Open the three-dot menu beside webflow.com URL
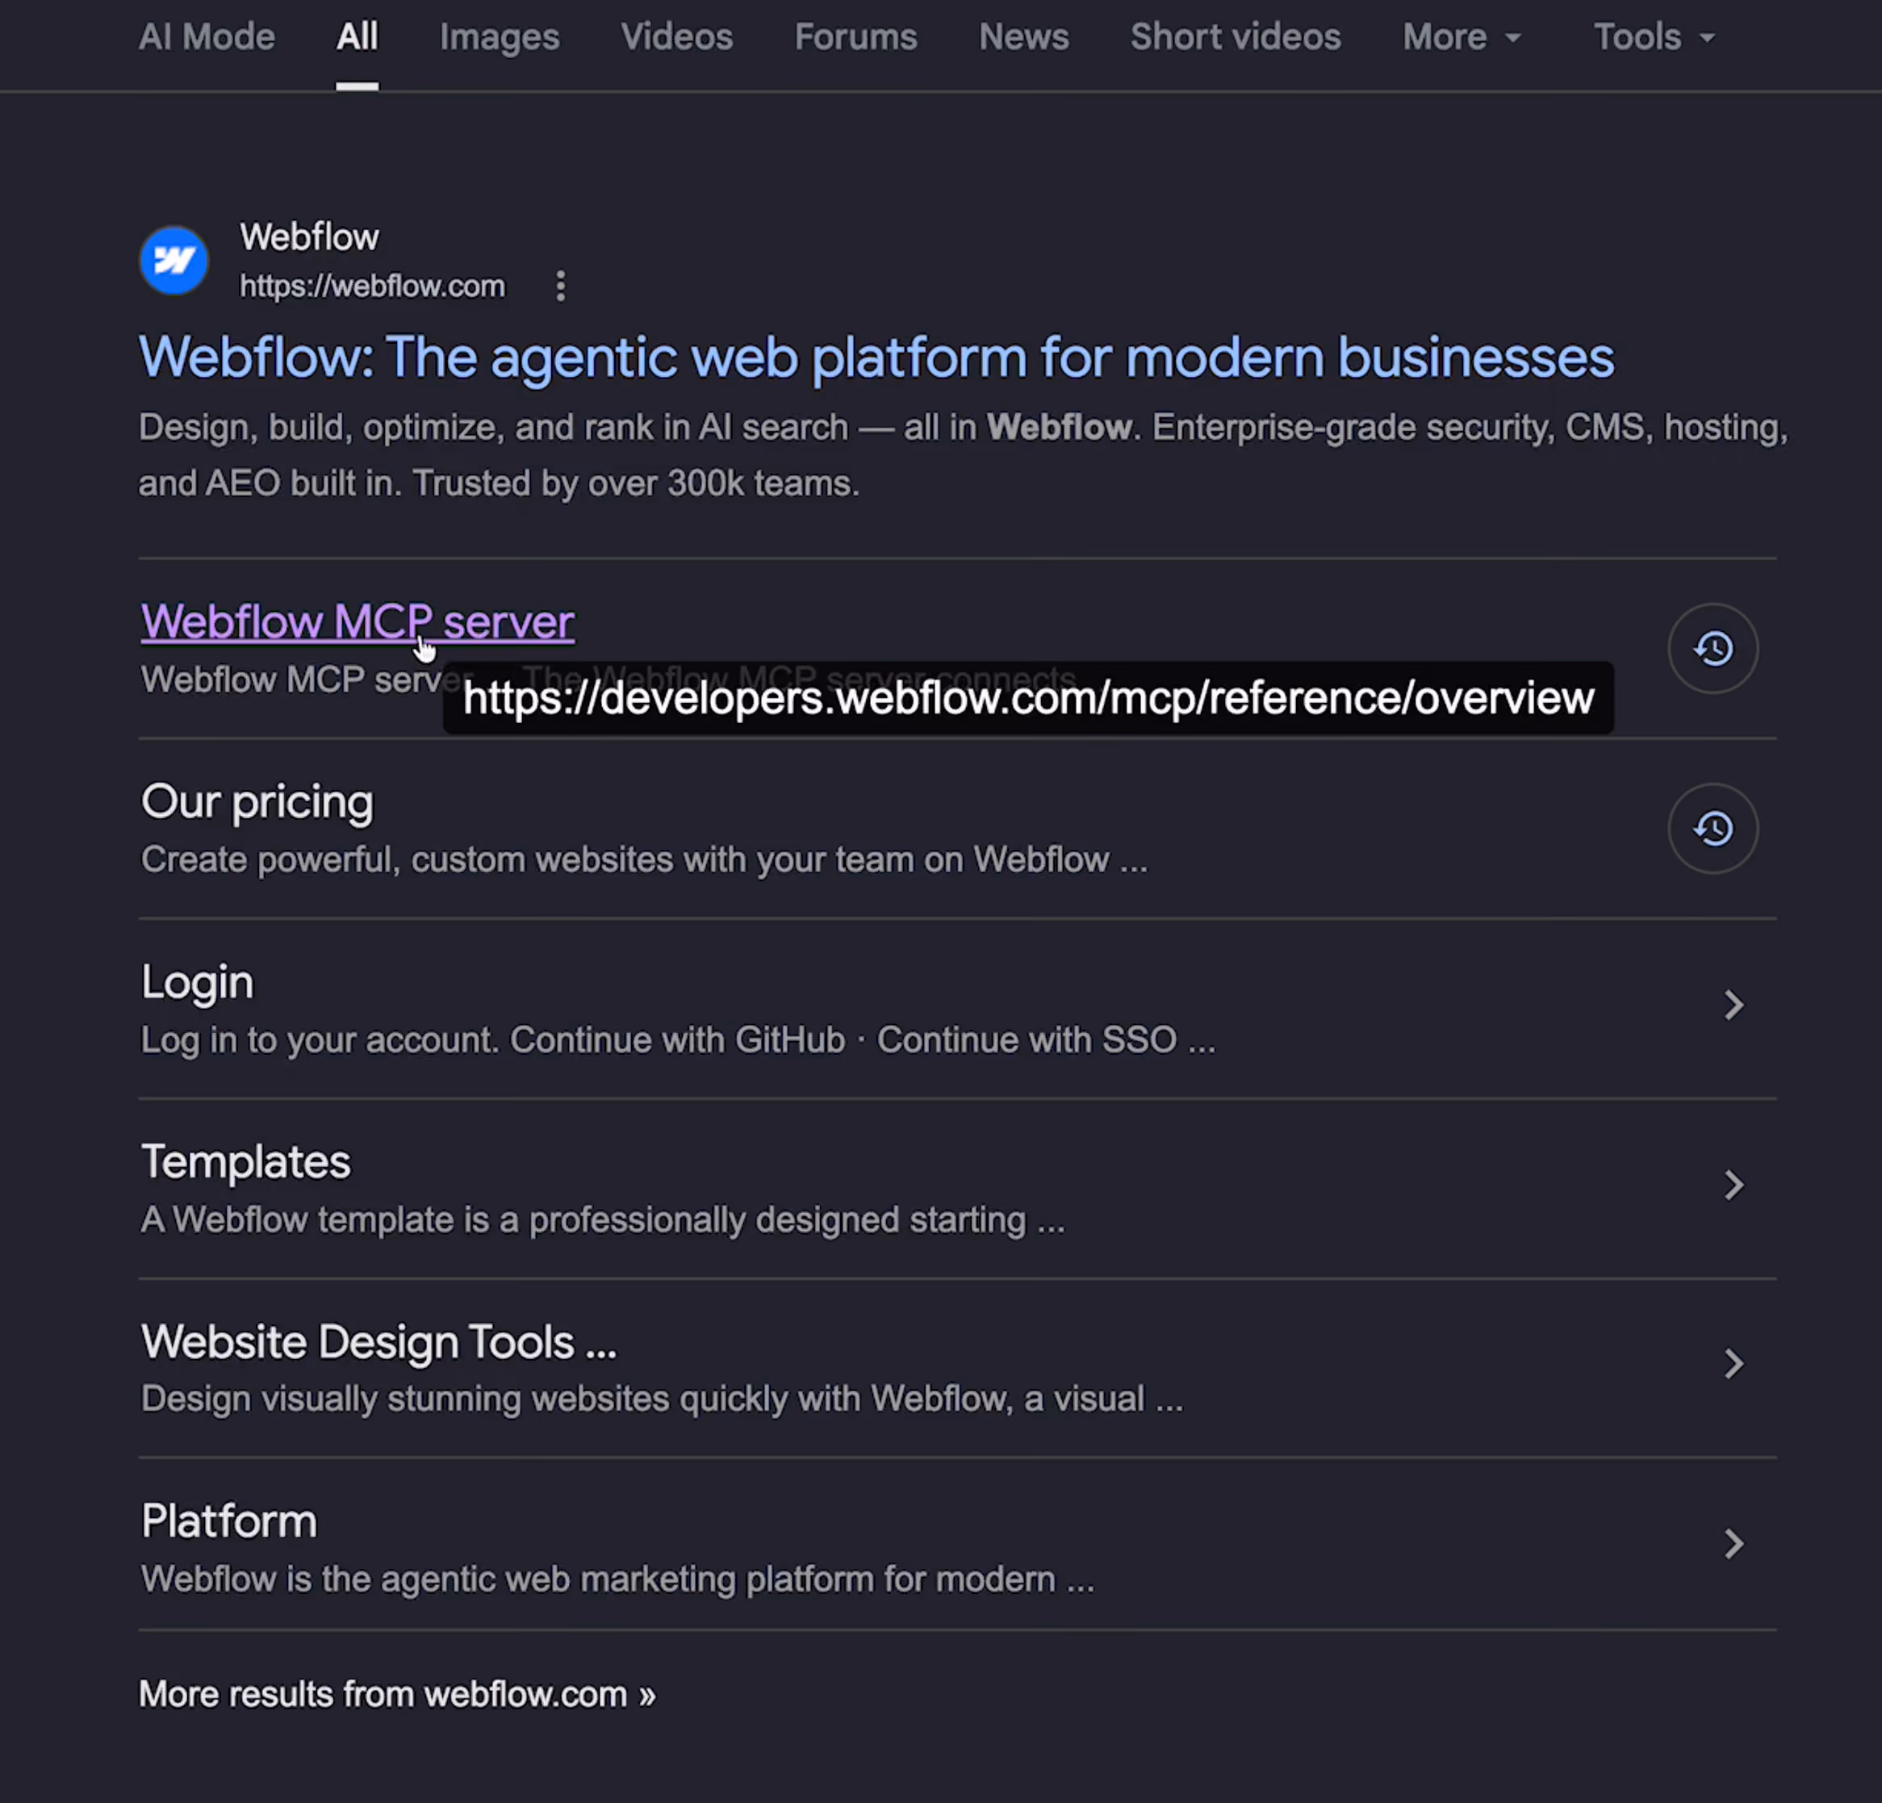Screen dimensions: 1882x1803 561,285
